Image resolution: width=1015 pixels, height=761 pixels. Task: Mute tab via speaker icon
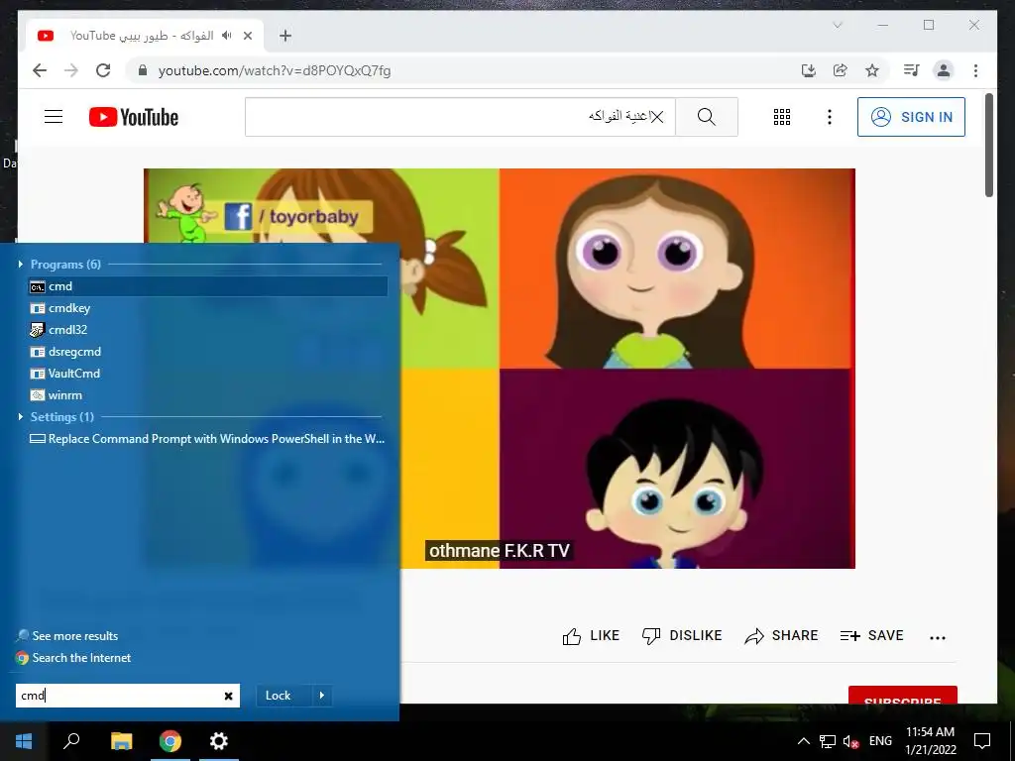tap(226, 36)
